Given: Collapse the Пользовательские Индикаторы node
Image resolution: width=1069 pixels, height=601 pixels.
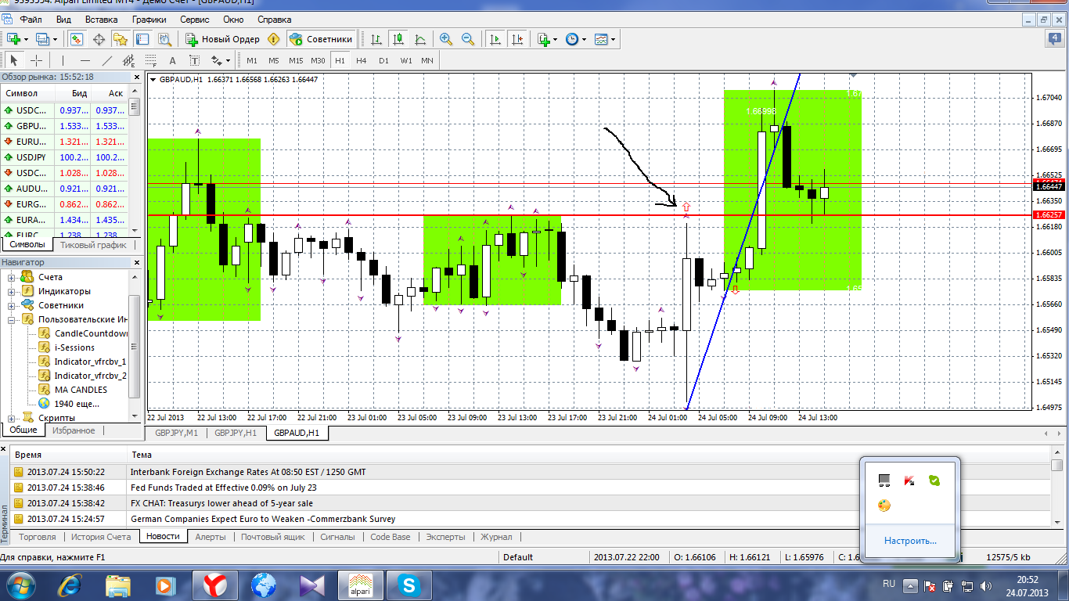Looking at the screenshot, I should 12,319.
